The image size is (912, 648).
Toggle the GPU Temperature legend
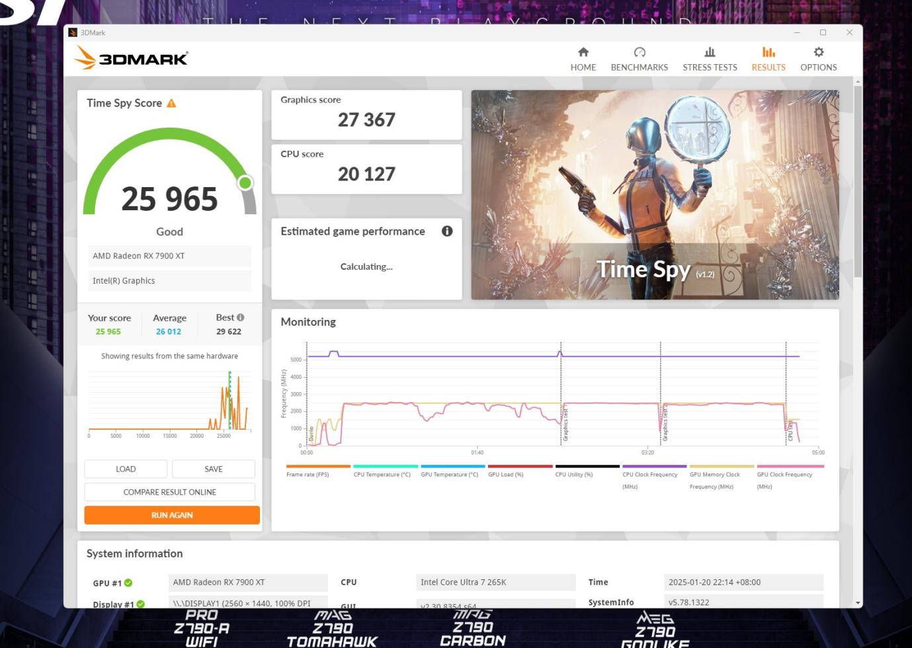tap(453, 471)
